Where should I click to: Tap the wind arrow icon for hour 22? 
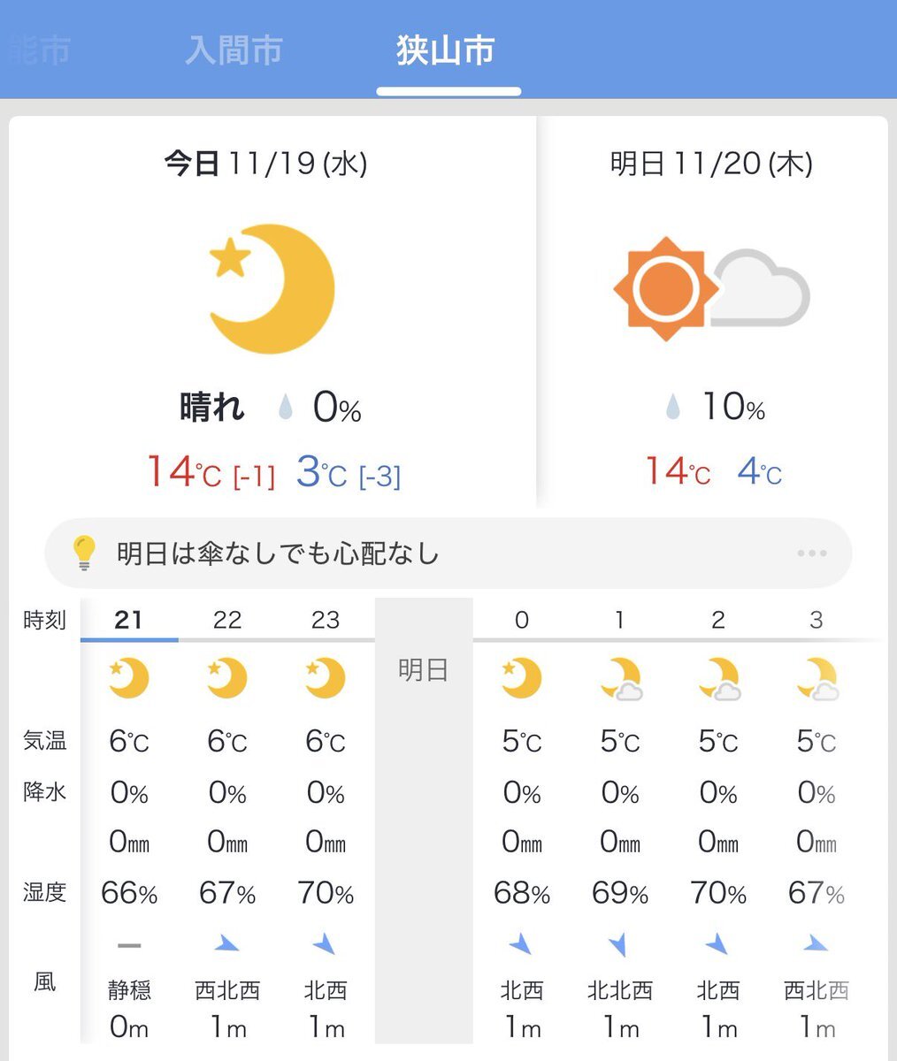pyautogui.click(x=227, y=945)
